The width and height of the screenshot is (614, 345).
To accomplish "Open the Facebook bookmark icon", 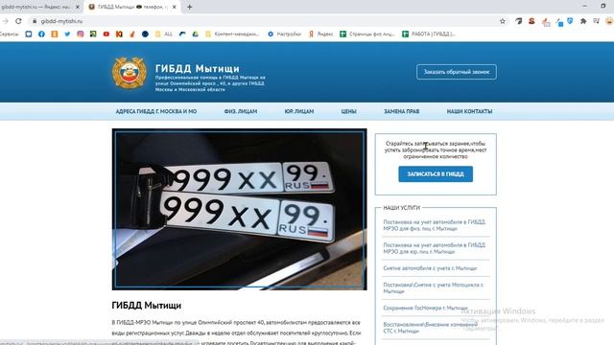I will tap(41, 34).
